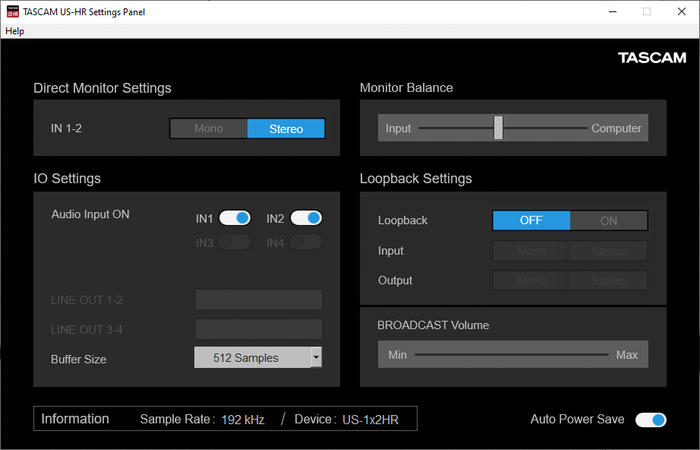
Task: Select Stereo for Loopback Output
Action: (x=608, y=280)
